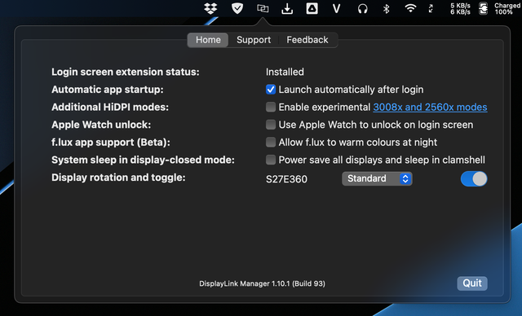This screenshot has width=522, height=316.
Task: Open the Wi-Fi status menu
Action: tap(410, 8)
